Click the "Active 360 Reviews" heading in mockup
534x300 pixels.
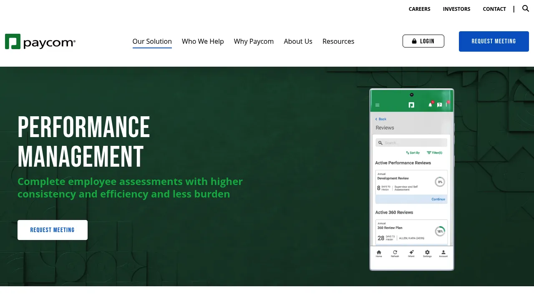point(394,212)
